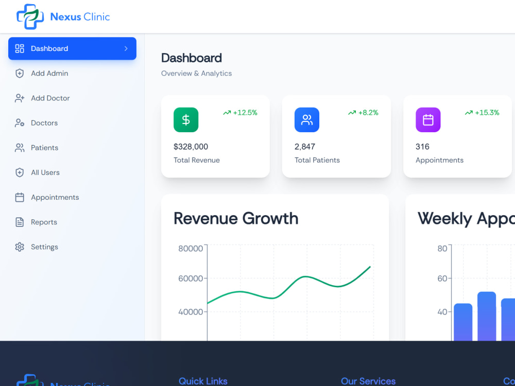Screen dimensions: 515x386
Task: Open the Dashboard menu item
Action: [72, 48]
